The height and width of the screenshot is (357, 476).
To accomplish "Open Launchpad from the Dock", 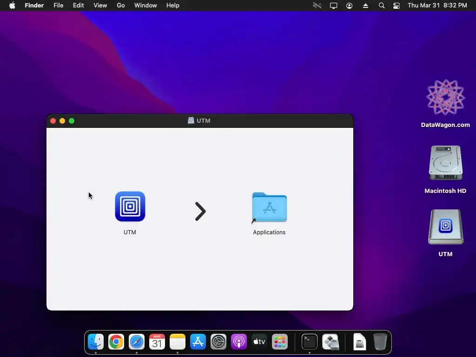I will tap(279, 342).
